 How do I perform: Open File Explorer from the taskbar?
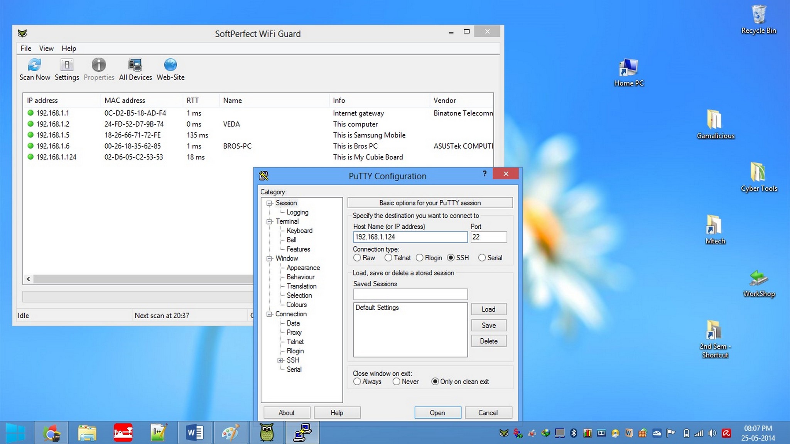tap(87, 433)
